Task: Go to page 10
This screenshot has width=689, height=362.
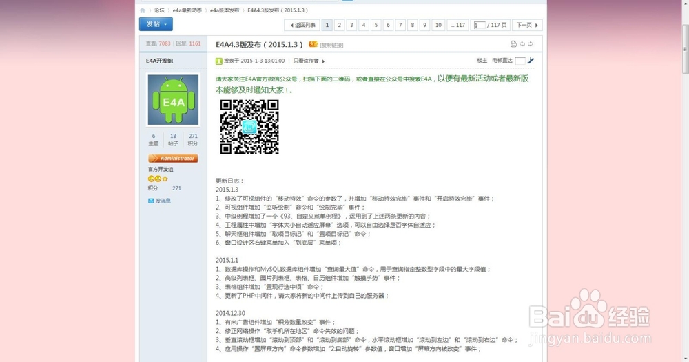Action: pyautogui.click(x=438, y=25)
